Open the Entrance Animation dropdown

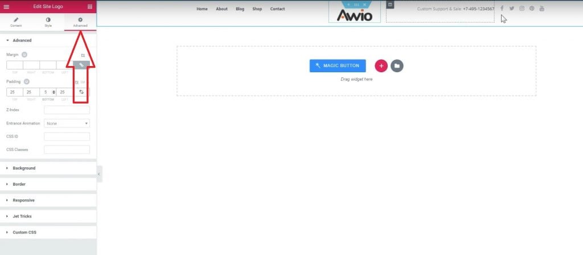[x=67, y=123]
